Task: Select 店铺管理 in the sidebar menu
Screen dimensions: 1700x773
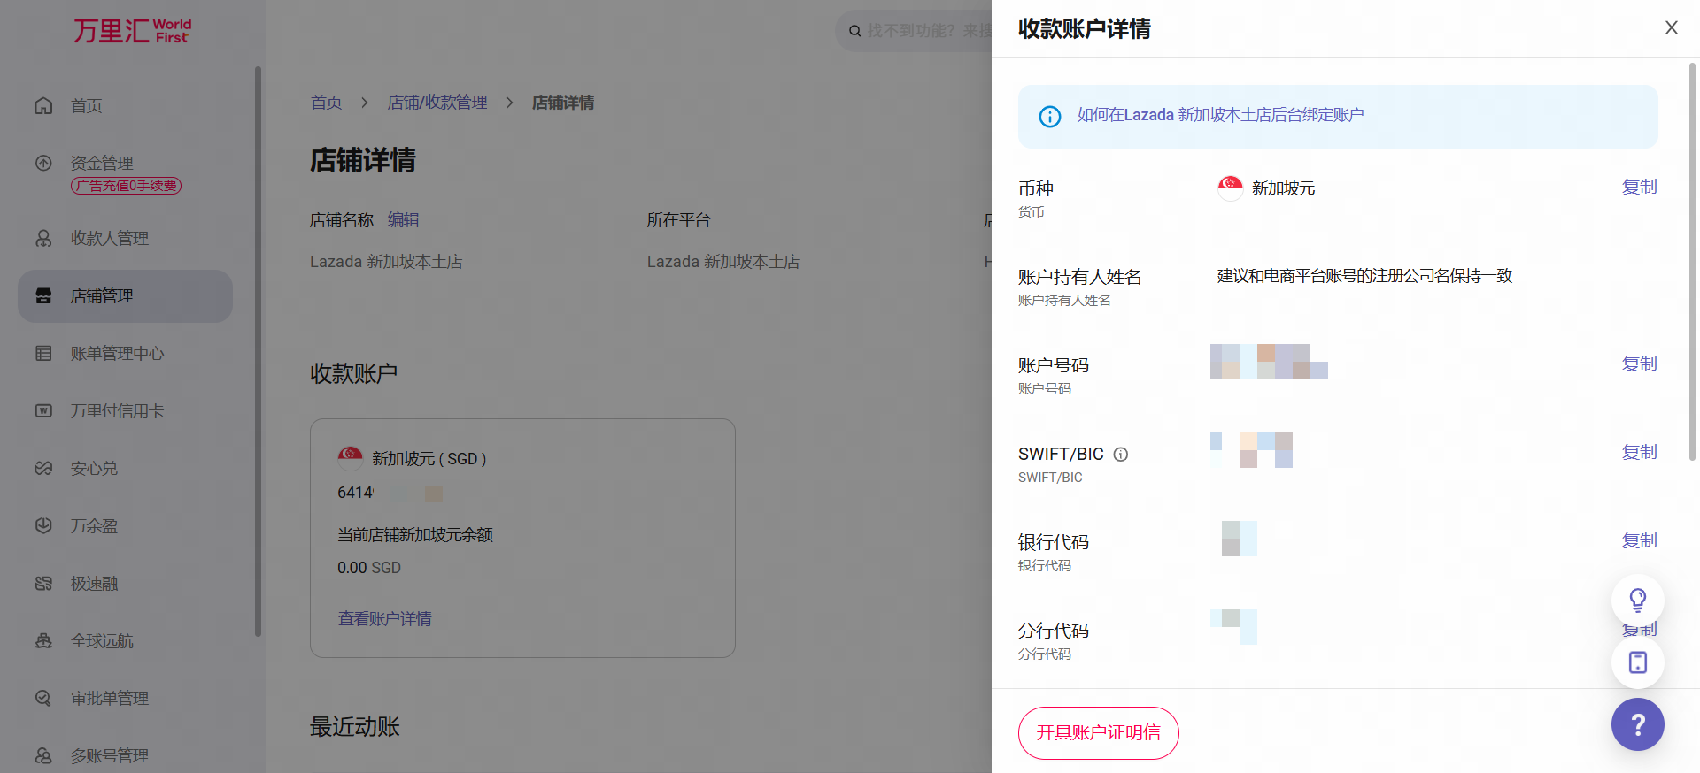Action: point(125,295)
